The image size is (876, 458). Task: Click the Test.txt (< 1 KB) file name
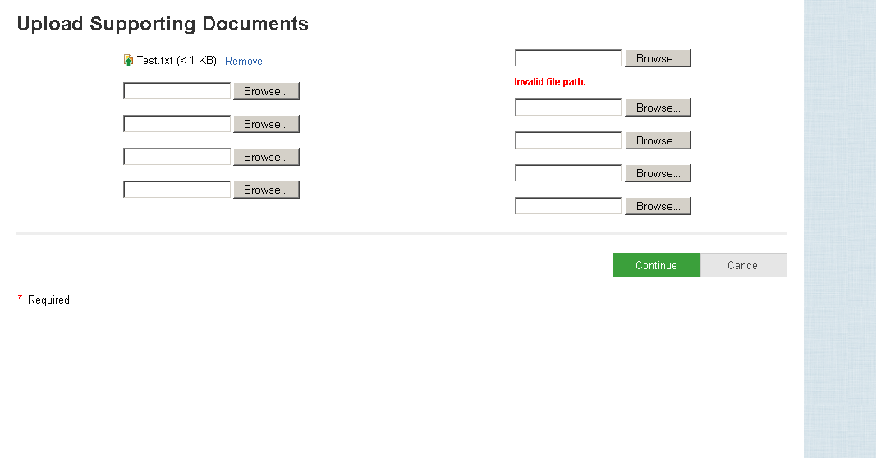[177, 60]
